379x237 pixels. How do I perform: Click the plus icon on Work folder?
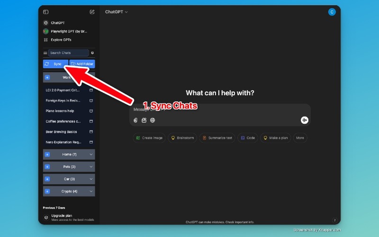47,77
